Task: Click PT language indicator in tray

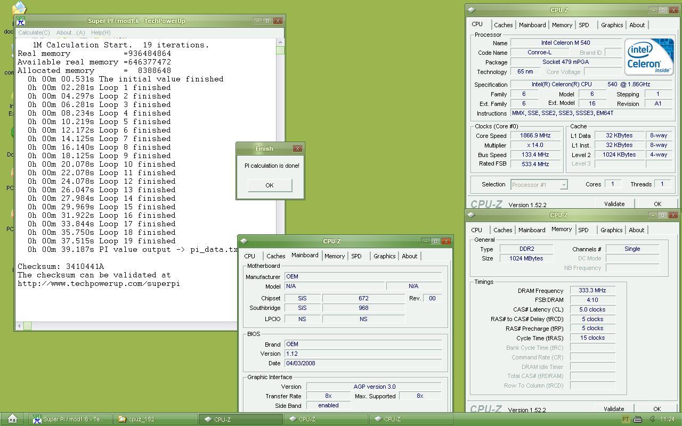Action: point(626,420)
